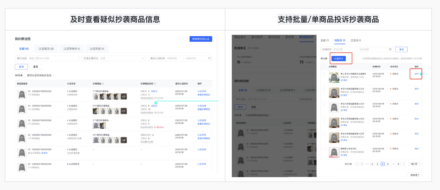This screenshot has width=440, height=190.
Task: Expand 抄袭处理状态 dropdown
Action: tap(113, 58)
